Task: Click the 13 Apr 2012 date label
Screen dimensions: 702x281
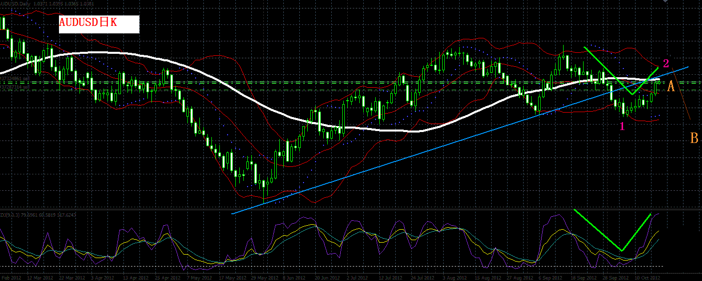Action: pos(135,278)
